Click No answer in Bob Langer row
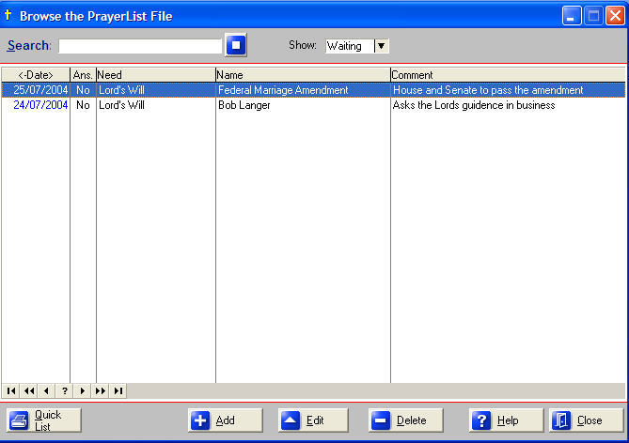Screen dimensions: 629x443 83,105
